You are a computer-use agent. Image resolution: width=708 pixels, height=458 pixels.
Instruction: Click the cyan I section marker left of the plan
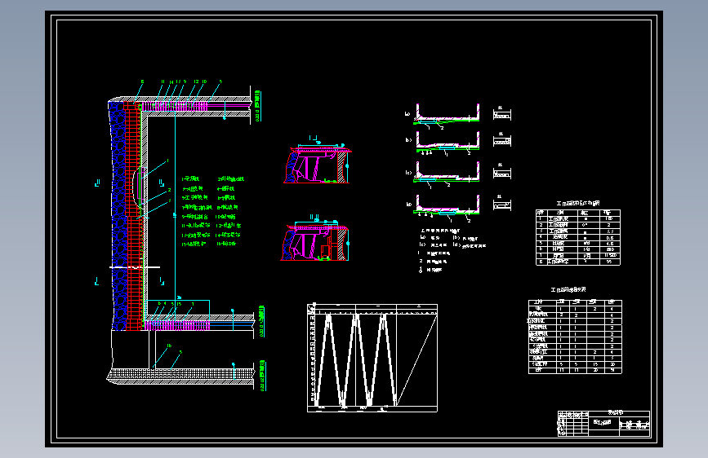coord(96,281)
